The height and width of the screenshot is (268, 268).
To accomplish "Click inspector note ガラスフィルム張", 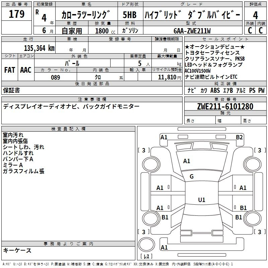I will tap(23, 171).
